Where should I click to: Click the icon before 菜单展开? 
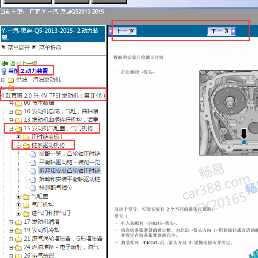click(x=3, y=48)
